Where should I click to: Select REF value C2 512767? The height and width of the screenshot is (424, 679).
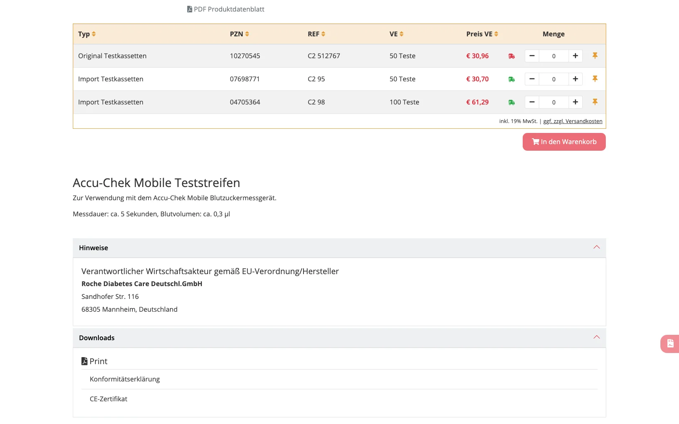(x=324, y=56)
